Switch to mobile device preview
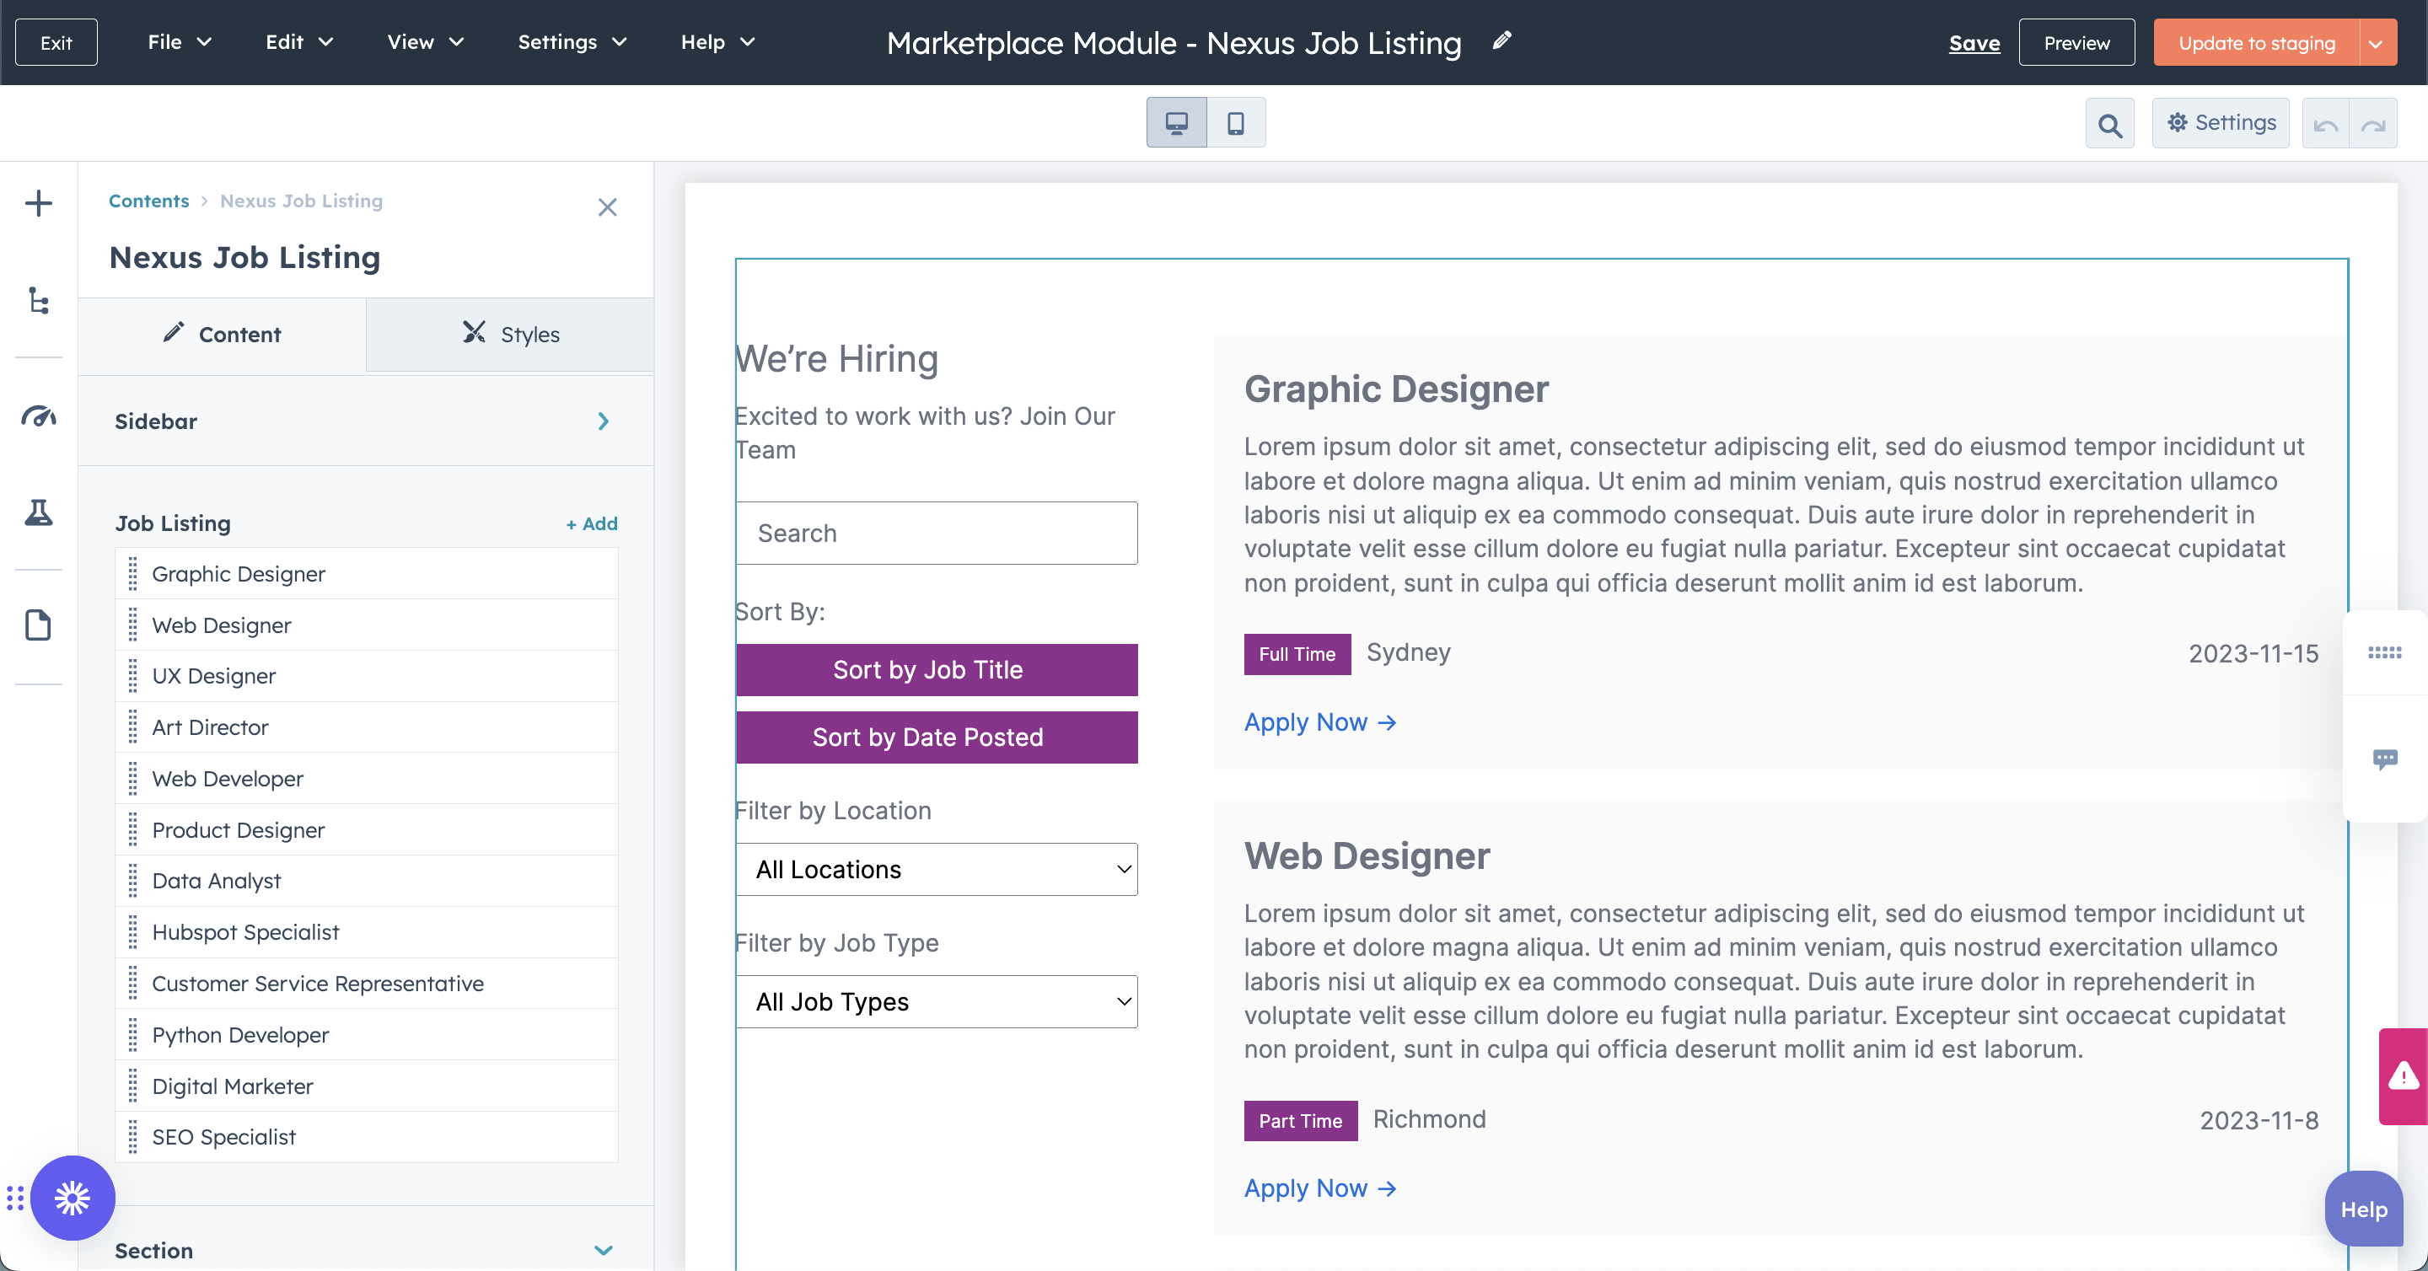Viewport: 2428px width, 1271px height. [x=1235, y=122]
